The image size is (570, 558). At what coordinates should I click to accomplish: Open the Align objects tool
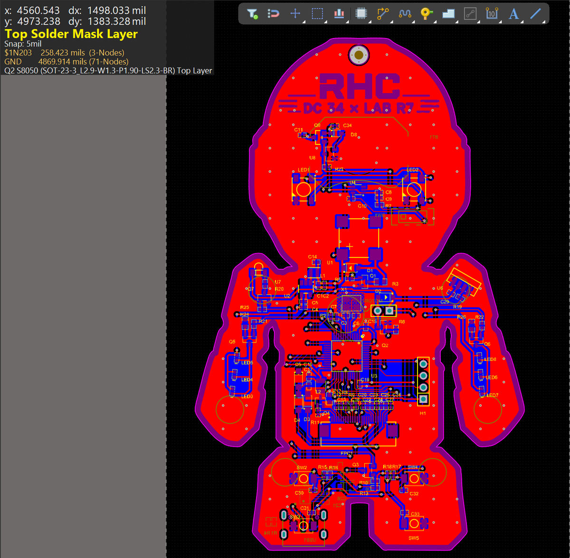[x=339, y=13]
